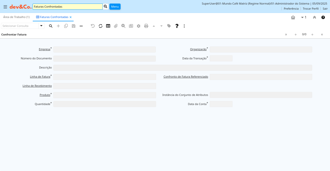The image size is (330, 171).
Task: Click the Find record magnifier icon
Action: (x=51, y=26)
